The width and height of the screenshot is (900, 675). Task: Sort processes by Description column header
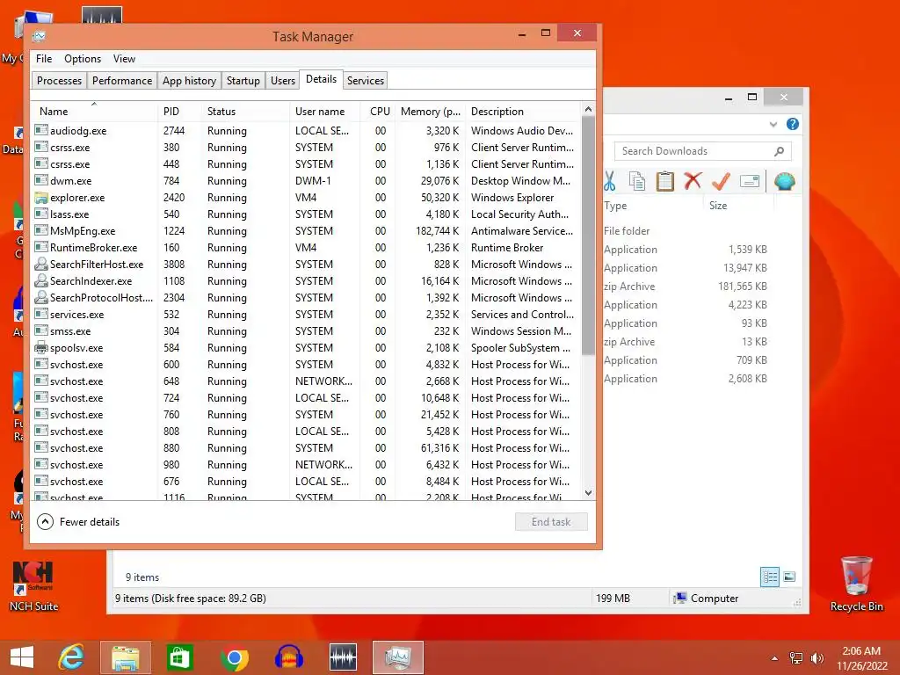coord(523,112)
